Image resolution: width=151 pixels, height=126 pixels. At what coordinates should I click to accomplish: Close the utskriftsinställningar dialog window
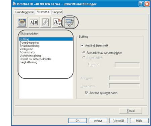[147, 4]
